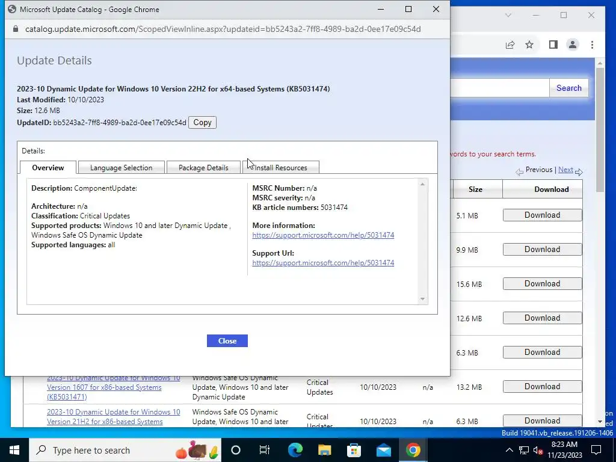
Task: Click the previous-page arrow icon beside Previous
Action: point(519,171)
